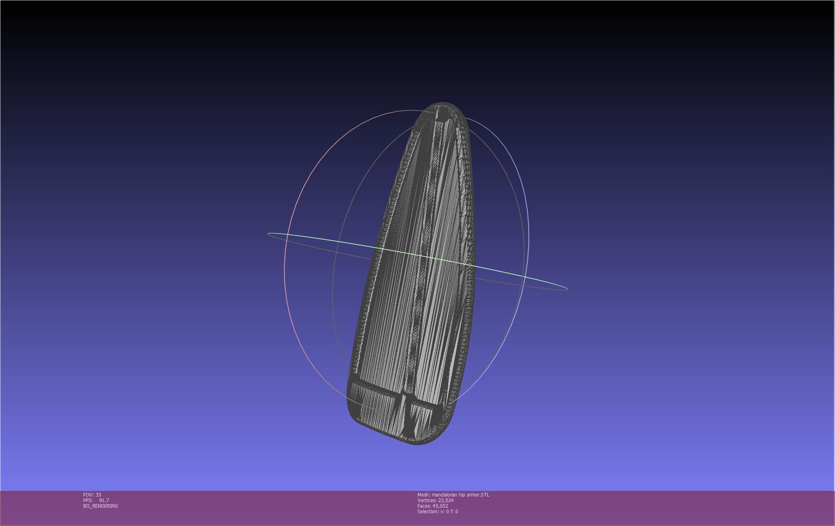
Task: Click the BO_RENDERING status text
Action: coord(100,506)
